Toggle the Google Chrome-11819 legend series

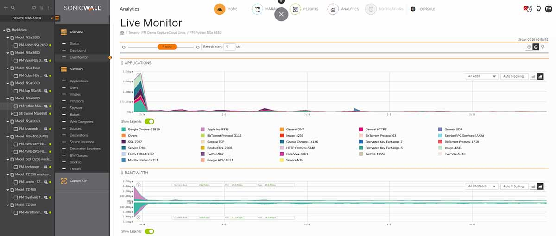(x=123, y=130)
